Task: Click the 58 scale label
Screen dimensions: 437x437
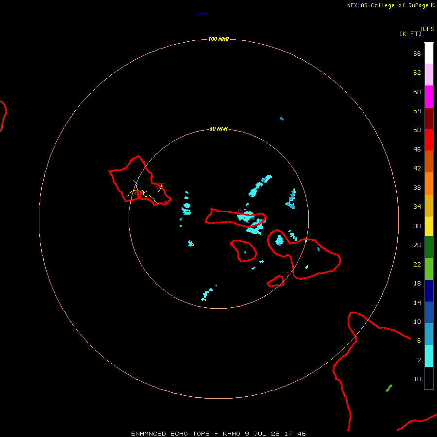Action: tap(417, 92)
